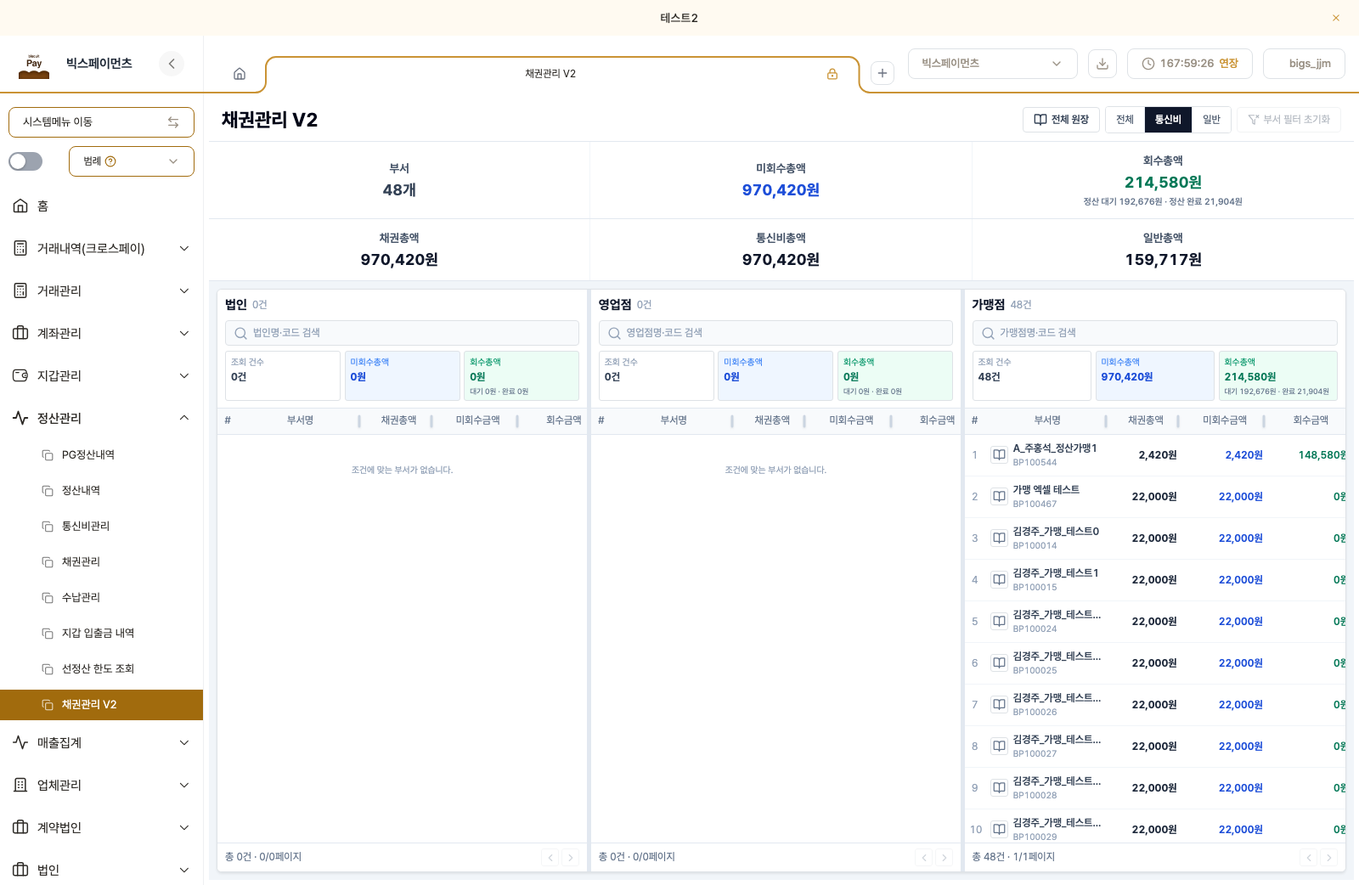The height and width of the screenshot is (885, 1359).
Task: Open the ledger book icon for A_주홍석_정산가맹1
Action: tap(1000, 455)
